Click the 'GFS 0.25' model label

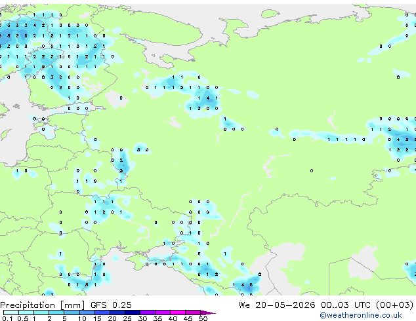coord(111,305)
